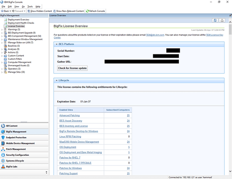Expand BES Component Management (54) node
The image size is (232, 179).
2,36
